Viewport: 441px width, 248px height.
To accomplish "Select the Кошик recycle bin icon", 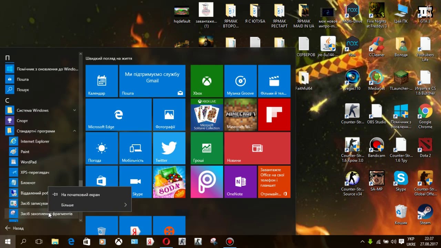I will pyautogui.click(x=401, y=215).
